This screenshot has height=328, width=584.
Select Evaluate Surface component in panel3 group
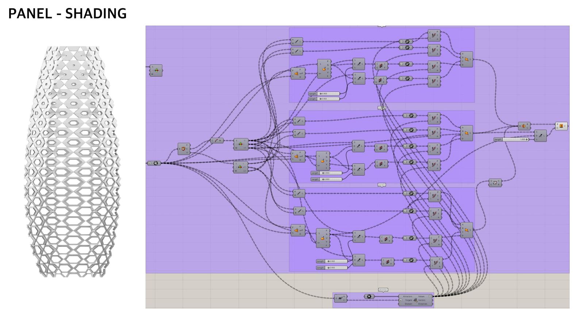[323, 238]
